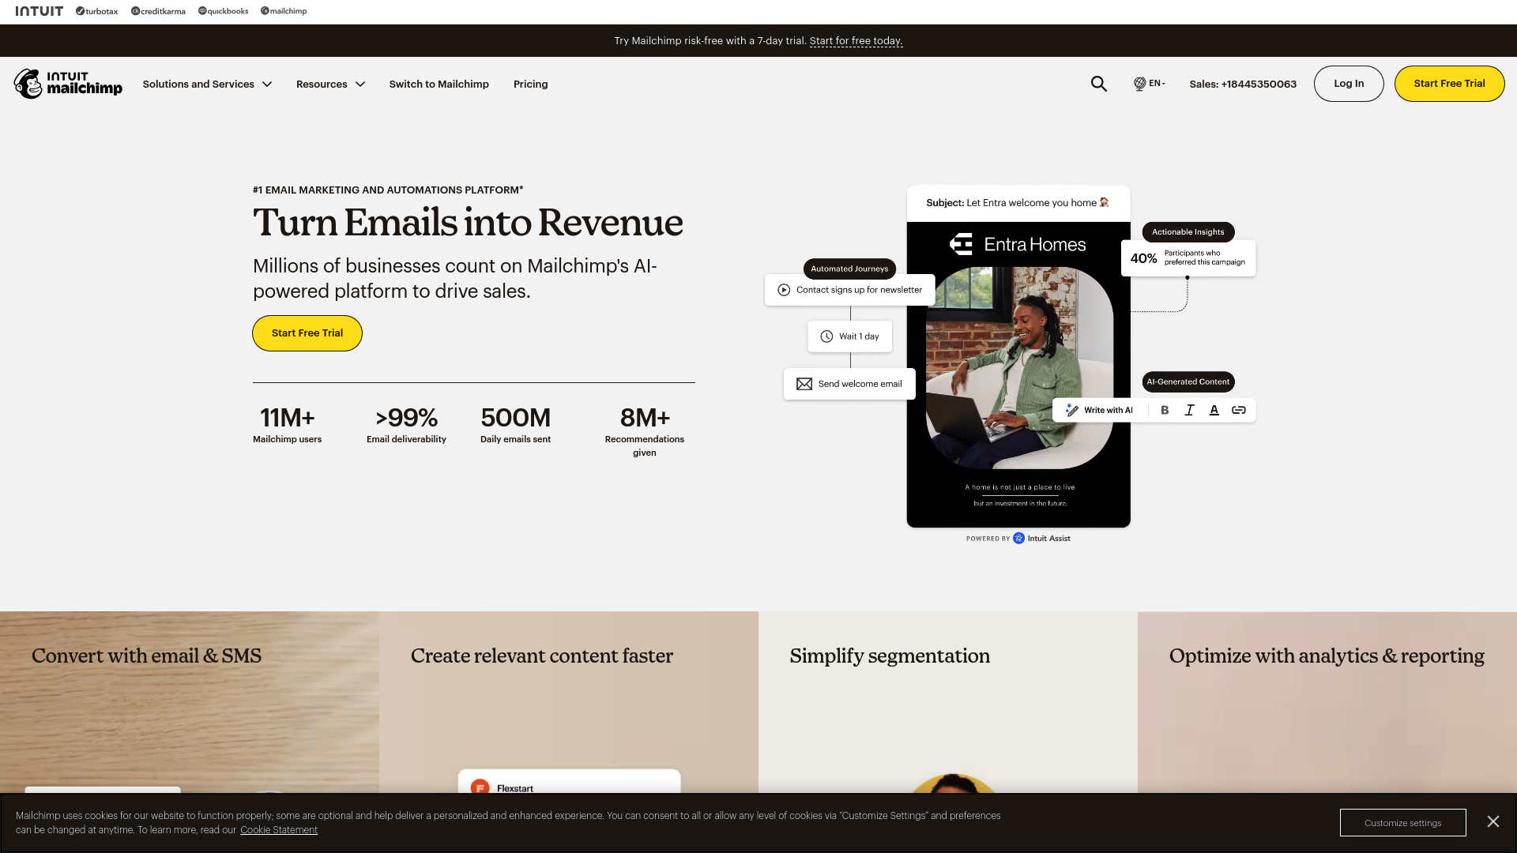Open the Pricing page

530,84
